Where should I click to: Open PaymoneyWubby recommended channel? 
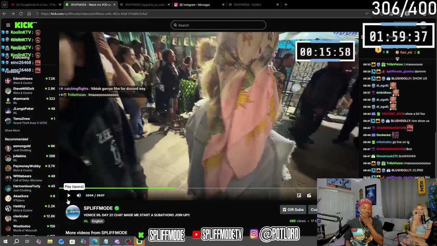pos(30,168)
